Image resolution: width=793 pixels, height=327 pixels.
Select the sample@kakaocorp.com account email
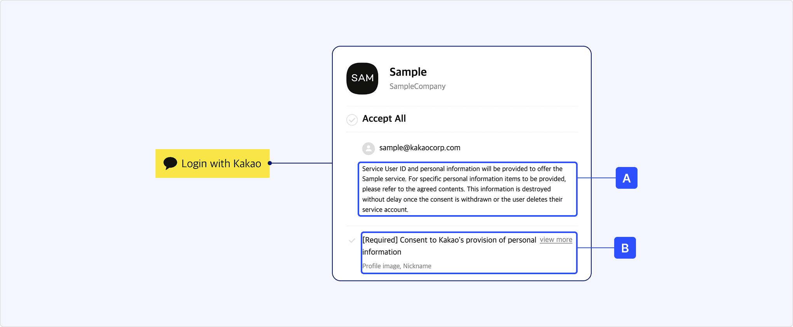tap(419, 148)
